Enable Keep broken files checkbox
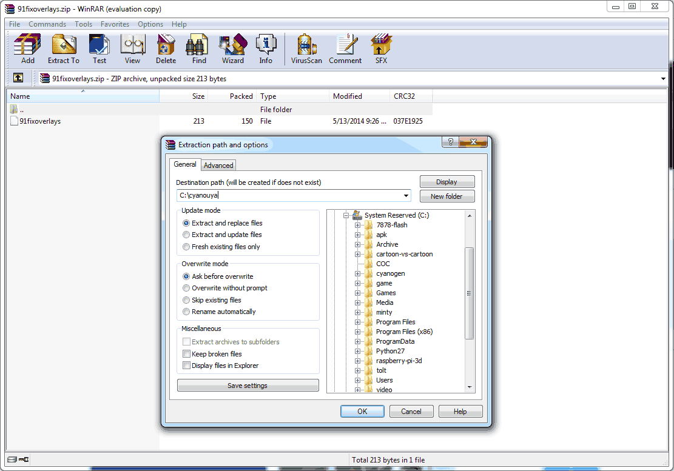Viewport: 674px width, 471px height. (x=187, y=354)
